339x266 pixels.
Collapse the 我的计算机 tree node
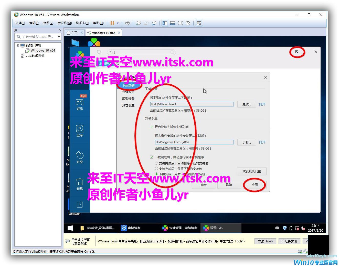tap(18, 45)
